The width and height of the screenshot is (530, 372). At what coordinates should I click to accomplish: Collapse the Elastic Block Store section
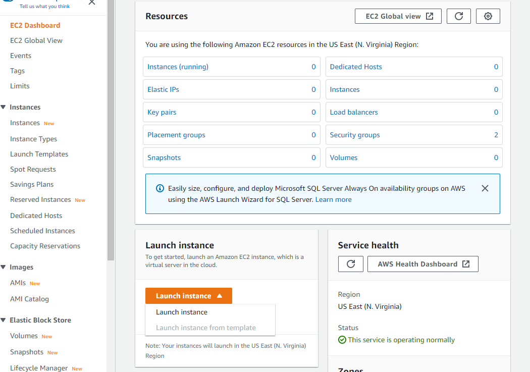tap(4, 320)
